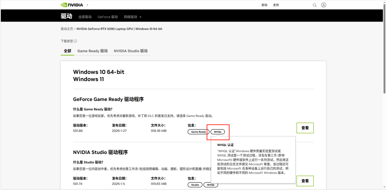Click the chevron next to NVIDIA logo
386x190 pixels.
pos(88,5)
